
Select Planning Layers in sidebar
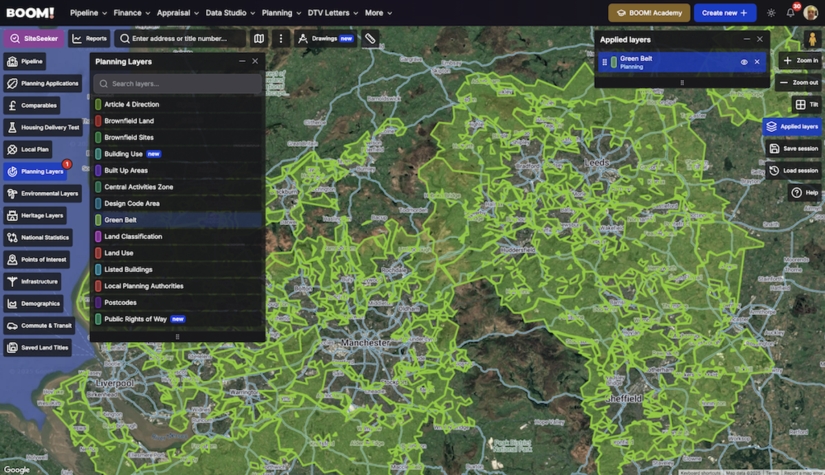(35, 171)
